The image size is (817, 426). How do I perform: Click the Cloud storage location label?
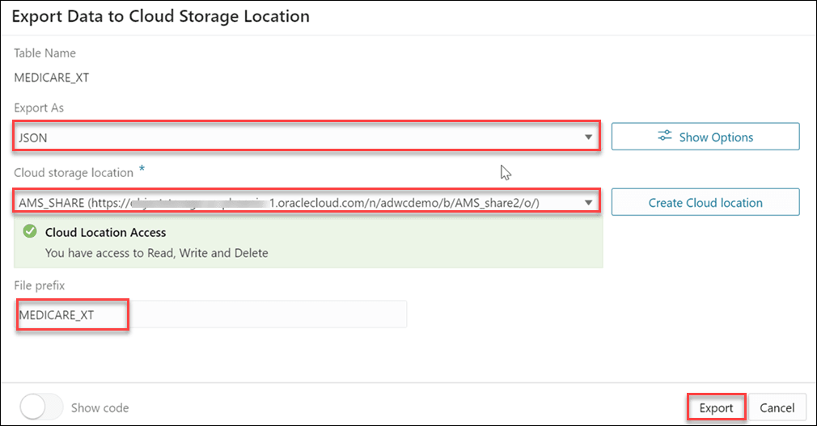click(74, 172)
